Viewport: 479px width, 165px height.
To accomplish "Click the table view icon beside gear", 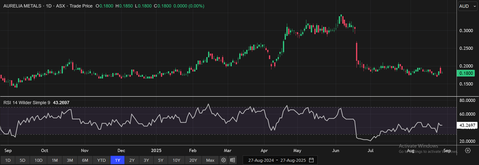I will coord(233,160).
